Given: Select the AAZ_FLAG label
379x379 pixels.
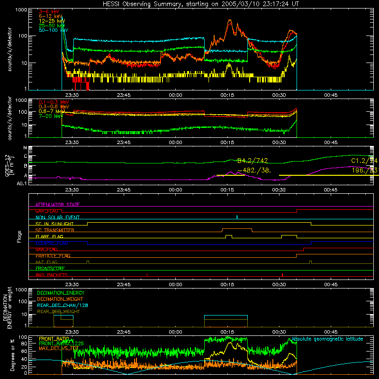Looking at the screenshot, I should point(46,262).
